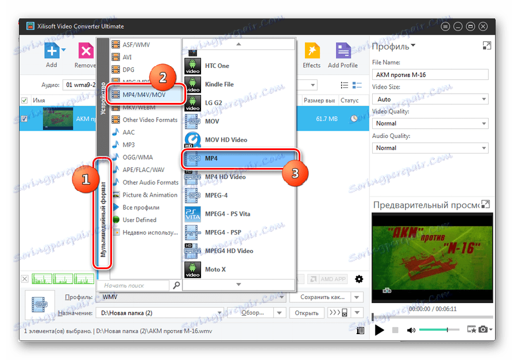
Task: Choose the MP4 HD Video profile
Action: [x=239, y=177]
